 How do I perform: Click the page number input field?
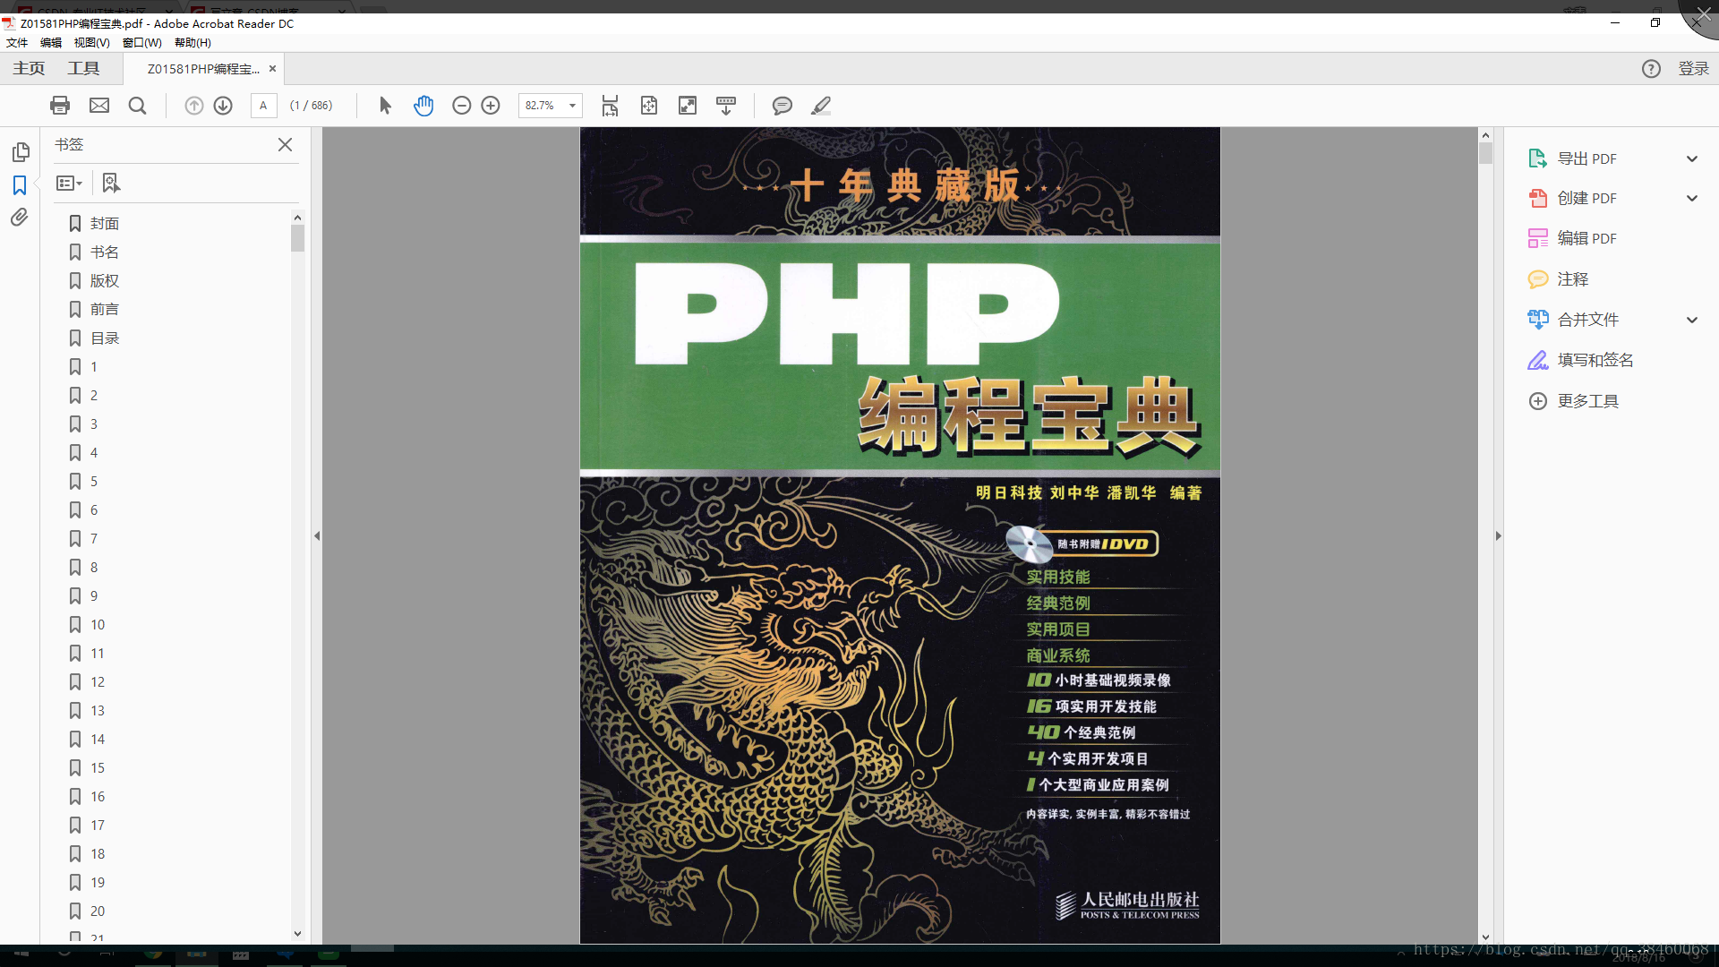pos(263,106)
